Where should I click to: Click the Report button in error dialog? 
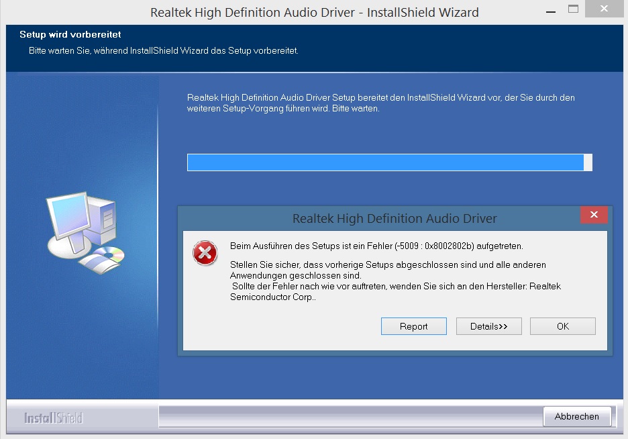[x=414, y=326]
